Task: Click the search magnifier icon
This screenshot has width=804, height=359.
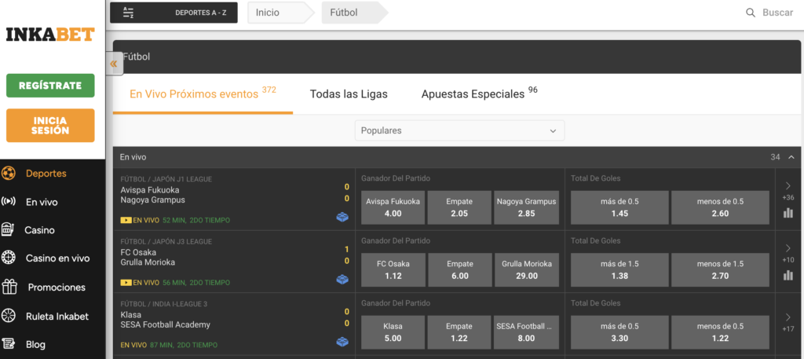Action: [751, 13]
